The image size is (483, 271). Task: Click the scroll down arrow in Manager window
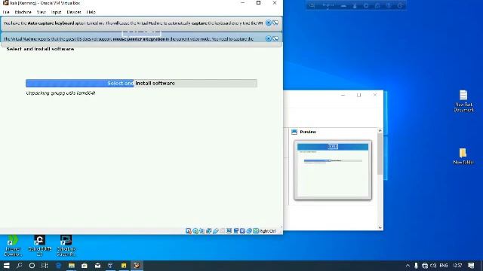click(380, 227)
